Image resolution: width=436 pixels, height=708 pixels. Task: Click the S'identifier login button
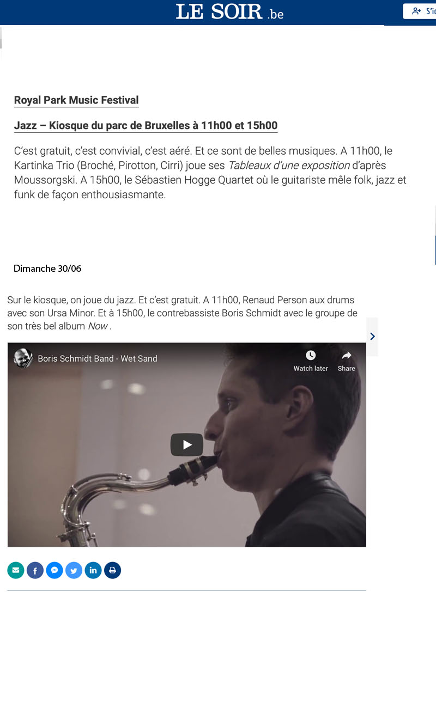click(420, 11)
